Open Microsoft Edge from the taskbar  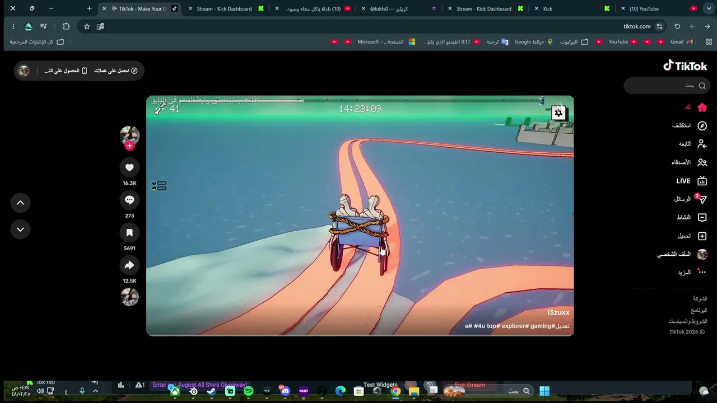[x=341, y=391]
